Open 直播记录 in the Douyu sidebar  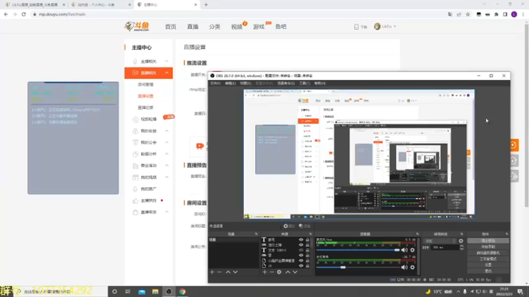click(145, 108)
